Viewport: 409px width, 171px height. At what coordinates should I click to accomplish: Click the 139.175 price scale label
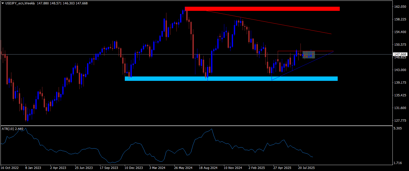coord(400,83)
